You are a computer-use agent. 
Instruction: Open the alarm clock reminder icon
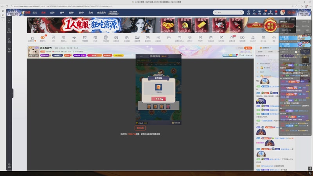tap(85, 38)
